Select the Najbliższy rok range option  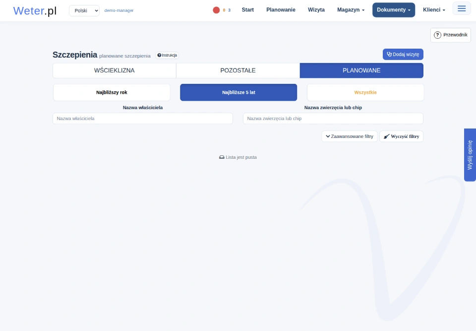point(112,92)
